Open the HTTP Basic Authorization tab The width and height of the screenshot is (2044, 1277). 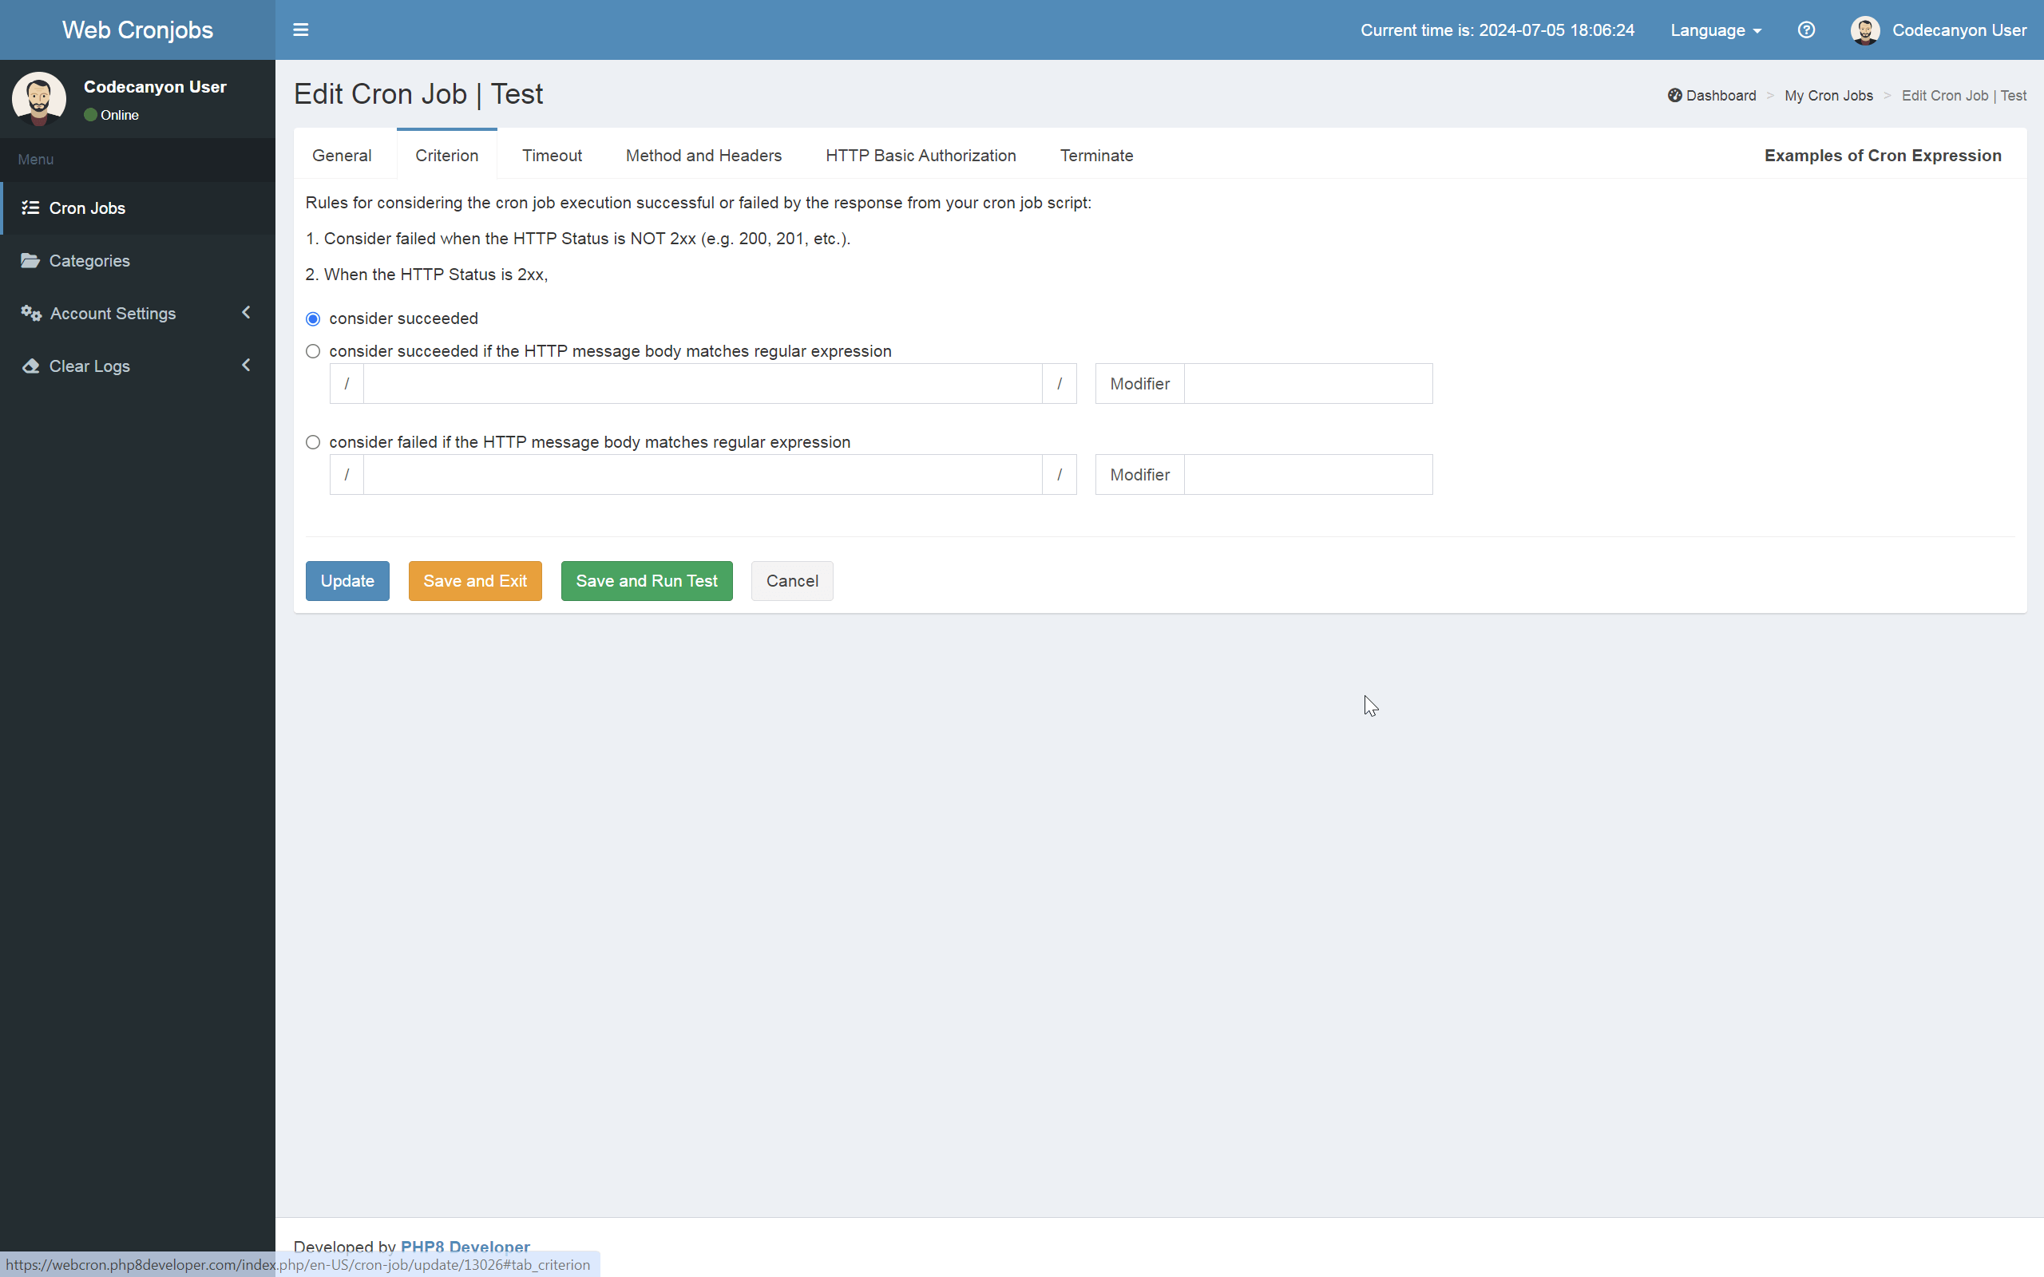tap(920, 156)
